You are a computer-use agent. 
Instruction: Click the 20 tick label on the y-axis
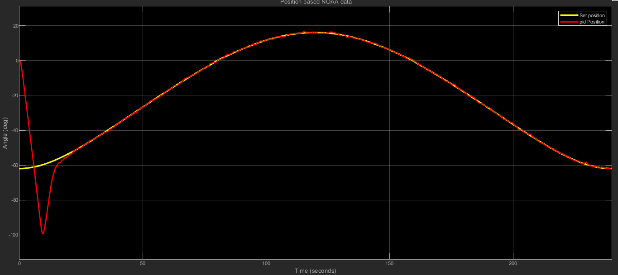point(15,26)
